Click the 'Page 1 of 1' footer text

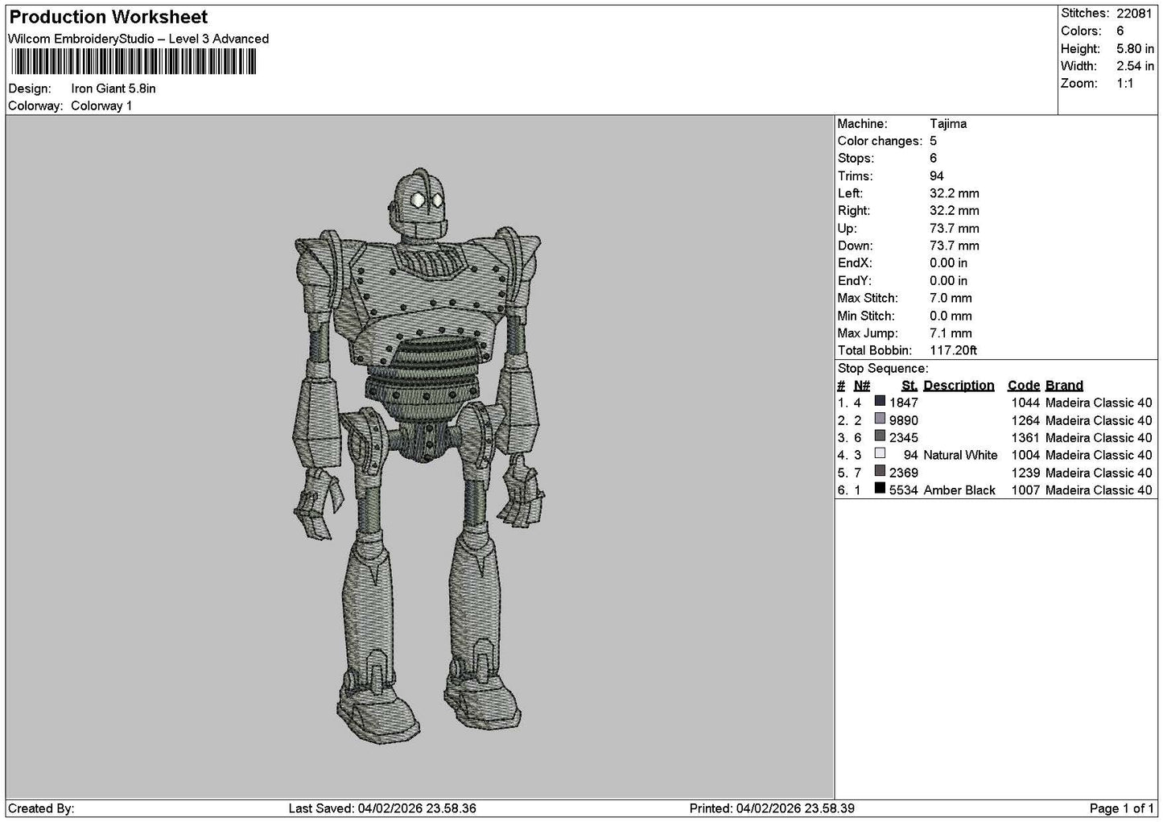tap(1121, 808)
